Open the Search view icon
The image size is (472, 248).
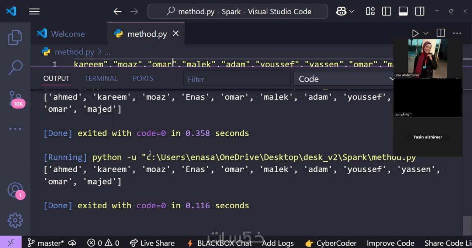pyautogui.click(x=15, y=67)
